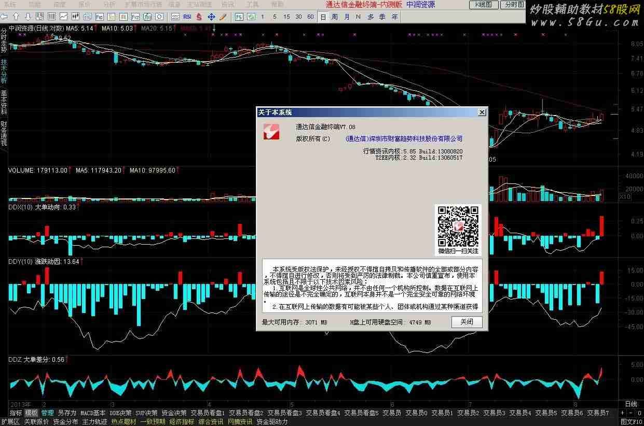Click the back arrow toolbar icon

pos(5,17)
